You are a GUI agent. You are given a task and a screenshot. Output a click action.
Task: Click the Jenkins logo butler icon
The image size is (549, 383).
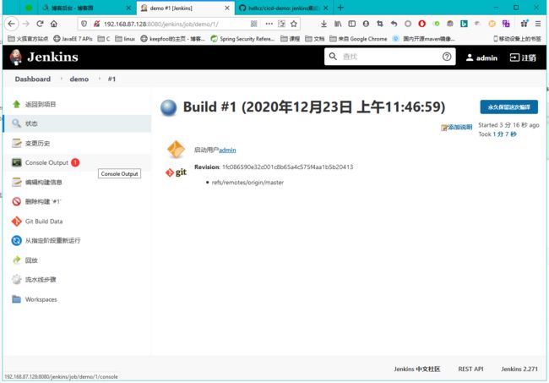click(x=16, y=57)
